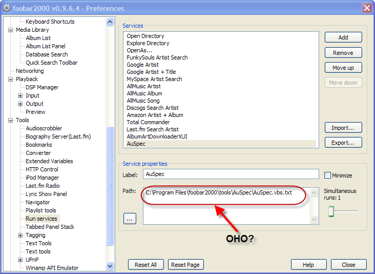Click Reset All button
This screenshot has height=274, width=375.
click(x=146, y=265)
